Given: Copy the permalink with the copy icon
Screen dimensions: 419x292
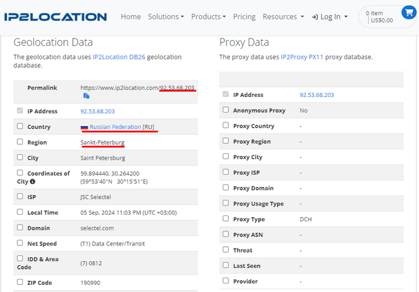Looking at the screenshot, I should pos(86,96).
